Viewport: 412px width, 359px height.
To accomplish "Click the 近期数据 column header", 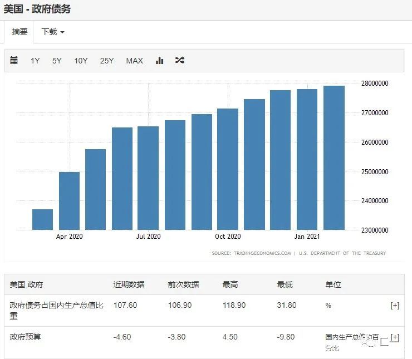I will point(129,284).
